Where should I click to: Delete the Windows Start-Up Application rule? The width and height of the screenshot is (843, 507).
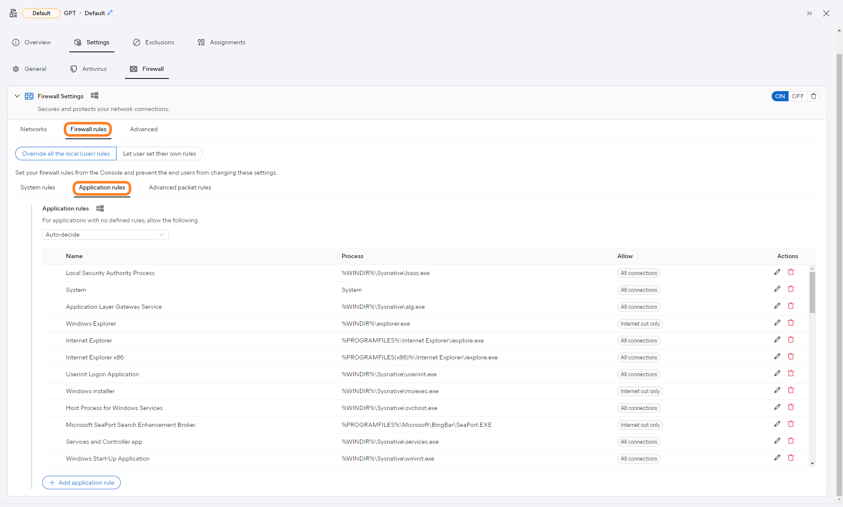click(791, 458)
